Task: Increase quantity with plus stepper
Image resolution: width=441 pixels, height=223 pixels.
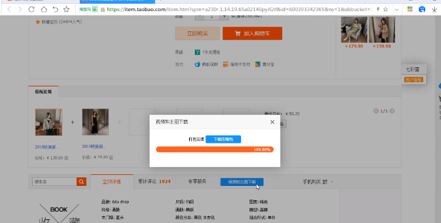Action: click(224, 17)
